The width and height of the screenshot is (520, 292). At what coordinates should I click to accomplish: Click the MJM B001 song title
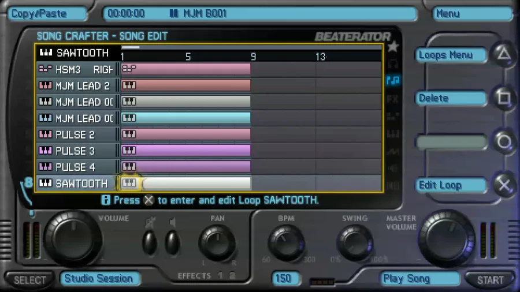pos(205,14)
